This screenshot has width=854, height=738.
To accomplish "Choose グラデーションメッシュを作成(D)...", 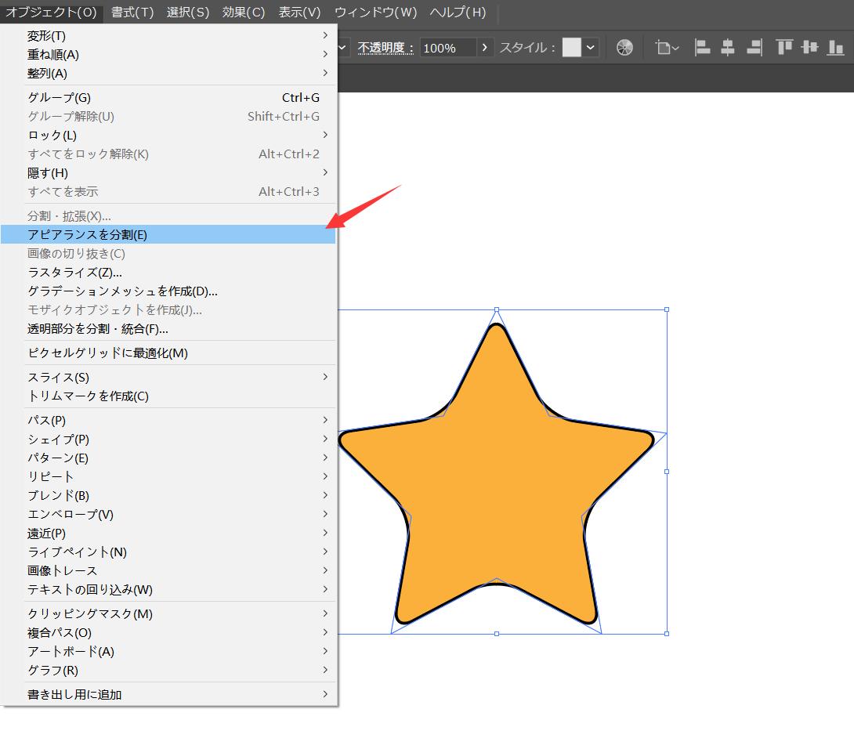I will click(x=168, y=291).
